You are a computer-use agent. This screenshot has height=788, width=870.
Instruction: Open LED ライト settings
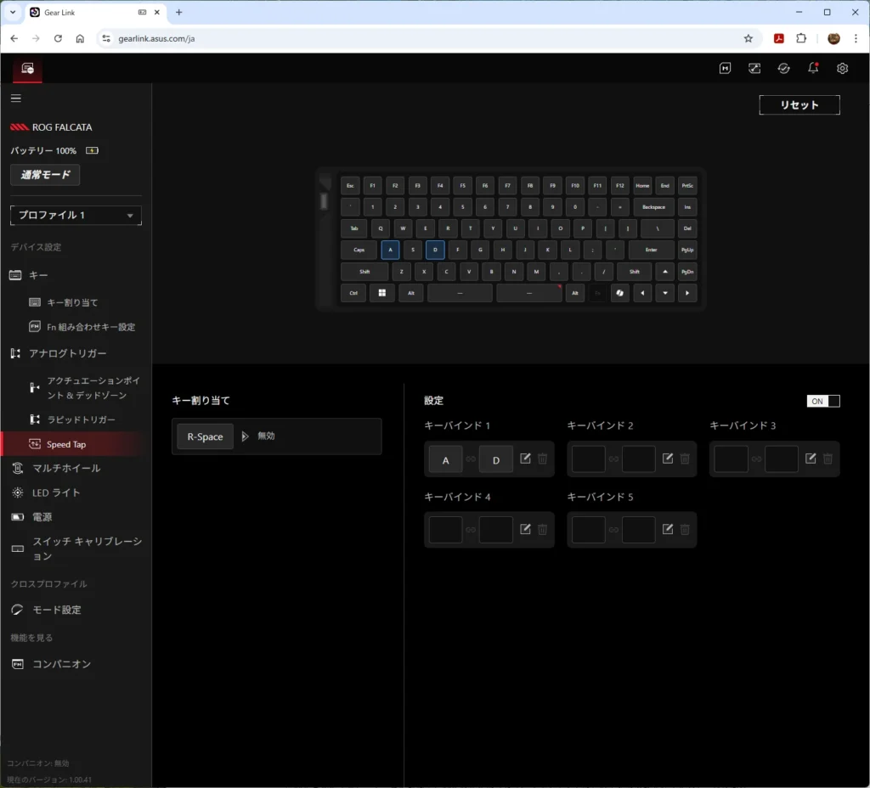(56, 492)
